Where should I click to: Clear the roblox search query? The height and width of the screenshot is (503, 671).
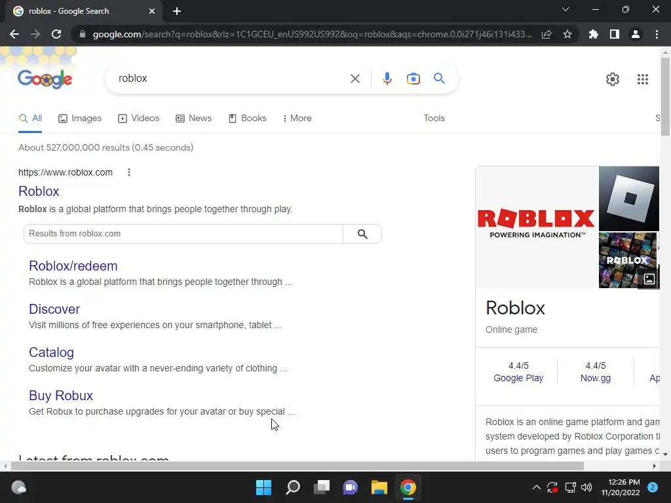tap(355, 79)
